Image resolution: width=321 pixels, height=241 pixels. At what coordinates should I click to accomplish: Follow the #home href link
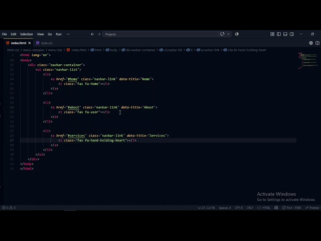[73, 79]
